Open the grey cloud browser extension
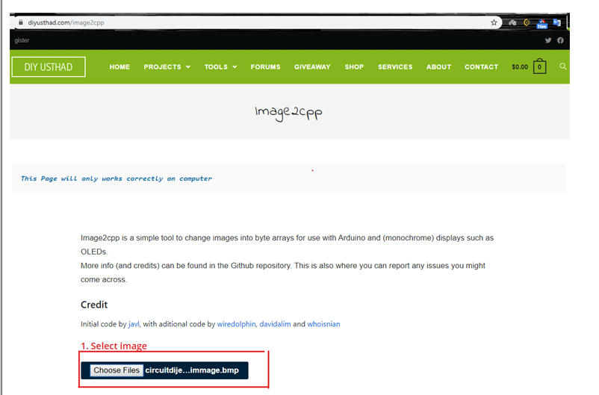Viewport: 599px width, 395px height. coord(512,22)
